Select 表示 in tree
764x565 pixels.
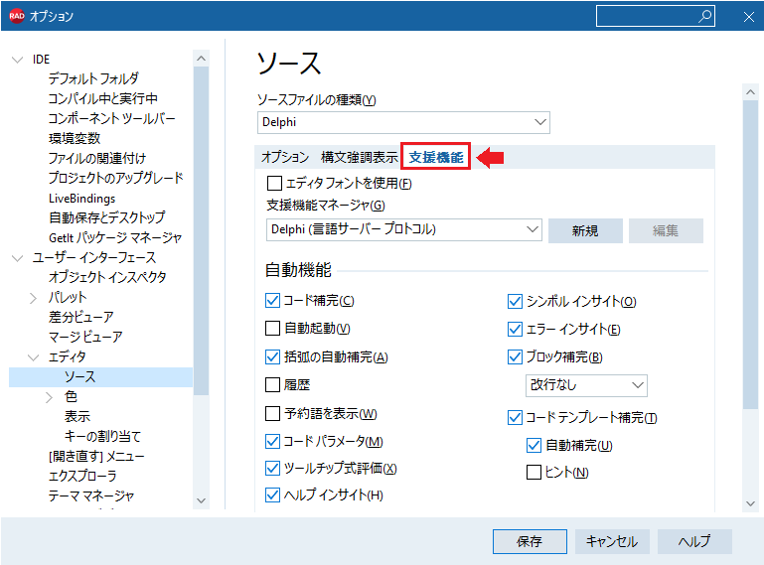[x=76, y=417]
